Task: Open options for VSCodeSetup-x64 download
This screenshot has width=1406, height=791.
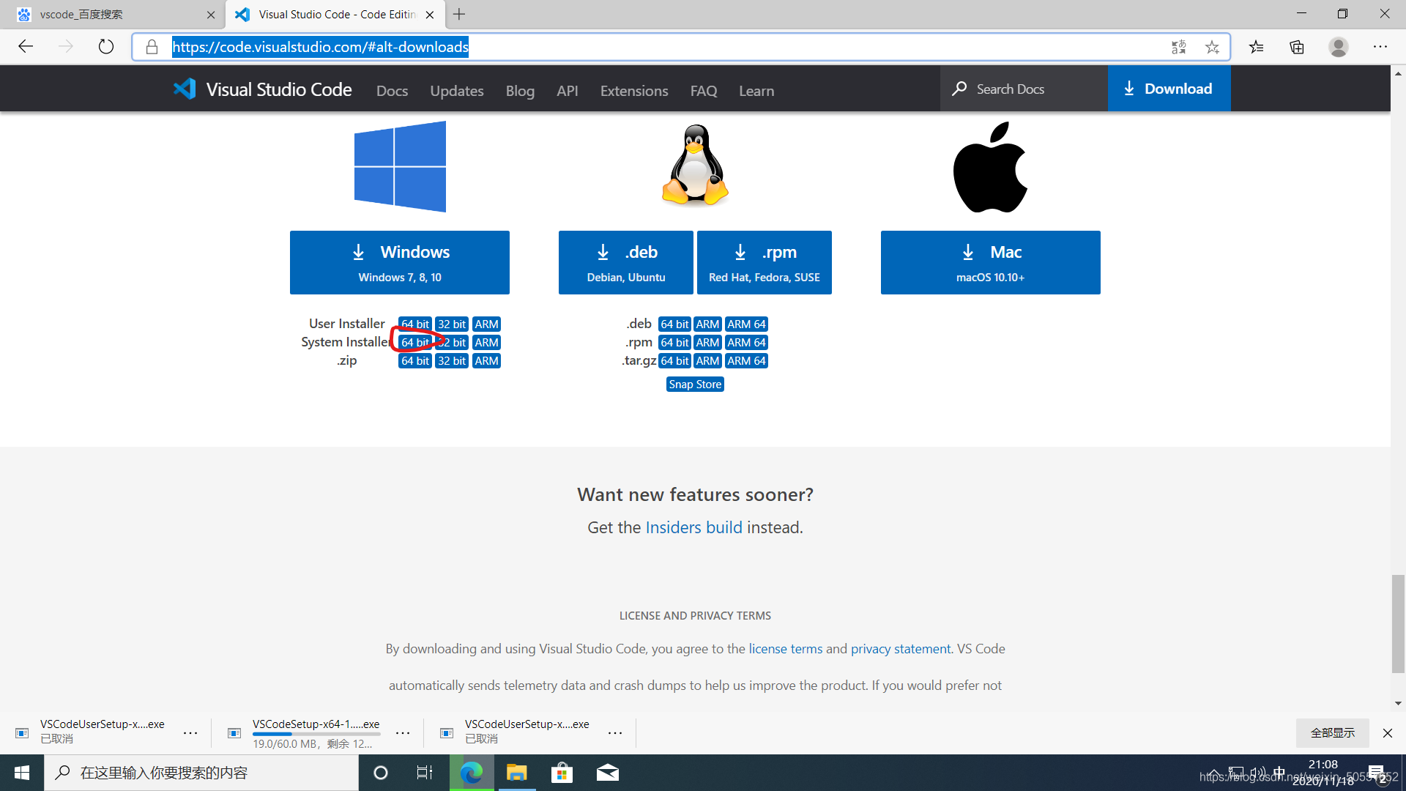Action: click(x=403, y=732)
